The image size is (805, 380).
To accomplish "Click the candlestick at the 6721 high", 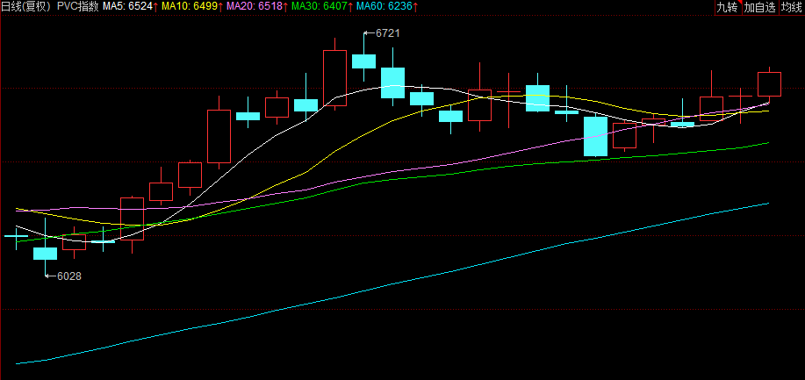I will 363,61.
